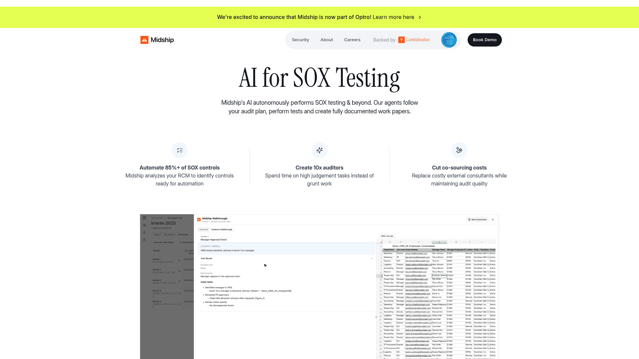Click the refresh icon on the Sample 2 row
This screenshot has width=639, height=359.
pos(180,271)
